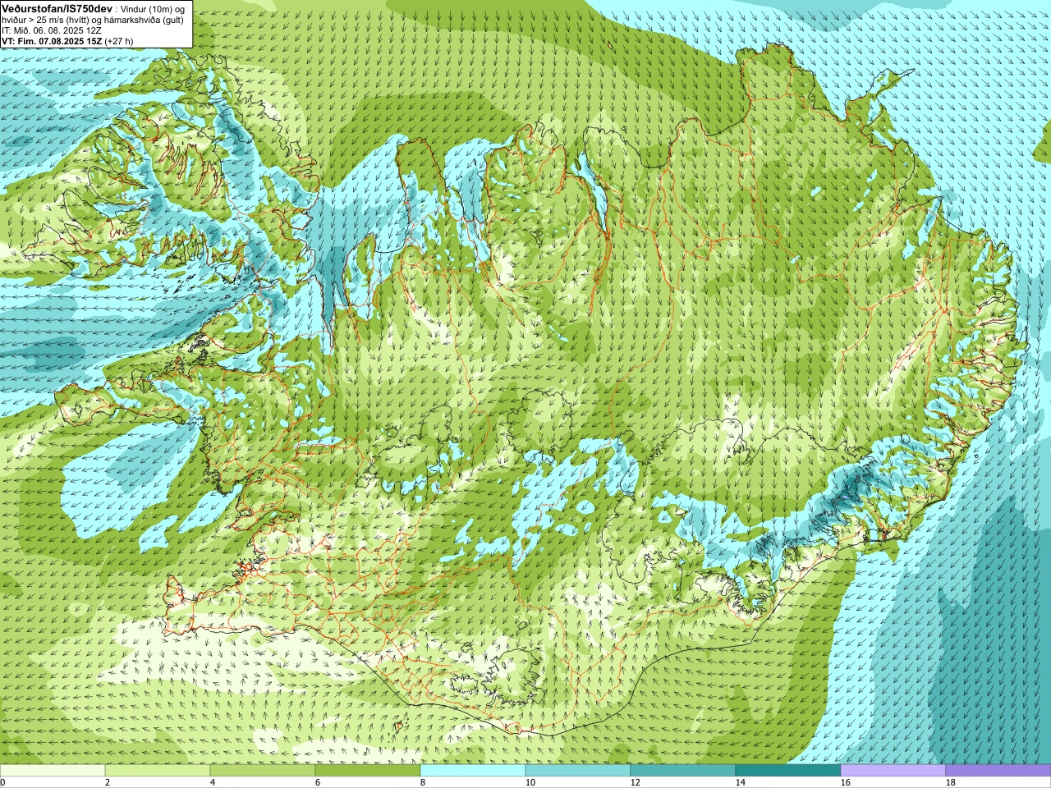Click the legend scale label "8"
The height and width of the screenshot is (788, 1051).
tap(423, 783)
